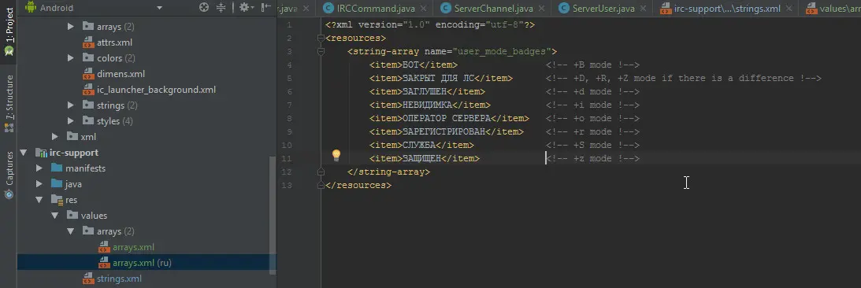Image resolution: width=861 pixels, height=288 pixels.
Task: Open attrs.xml in project tree
Action: [114, 42]
